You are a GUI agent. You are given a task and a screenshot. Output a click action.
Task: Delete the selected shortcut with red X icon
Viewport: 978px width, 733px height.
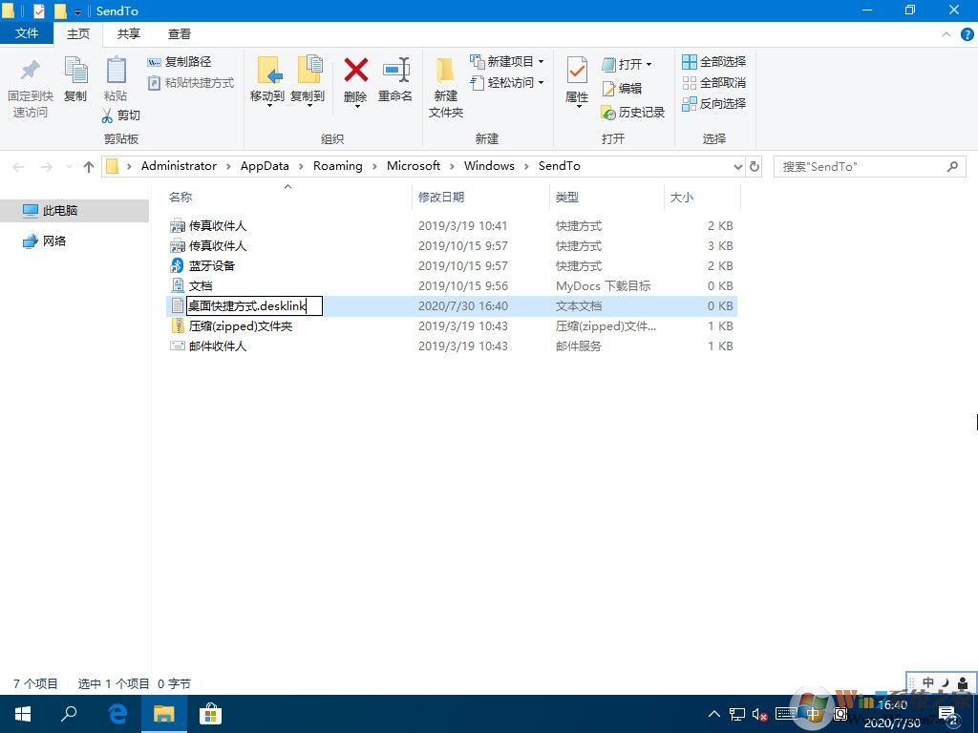[x=355, y=81]
